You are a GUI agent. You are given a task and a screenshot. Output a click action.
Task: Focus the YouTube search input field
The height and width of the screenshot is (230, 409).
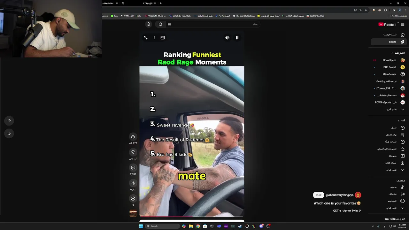[x=212, y=24]
